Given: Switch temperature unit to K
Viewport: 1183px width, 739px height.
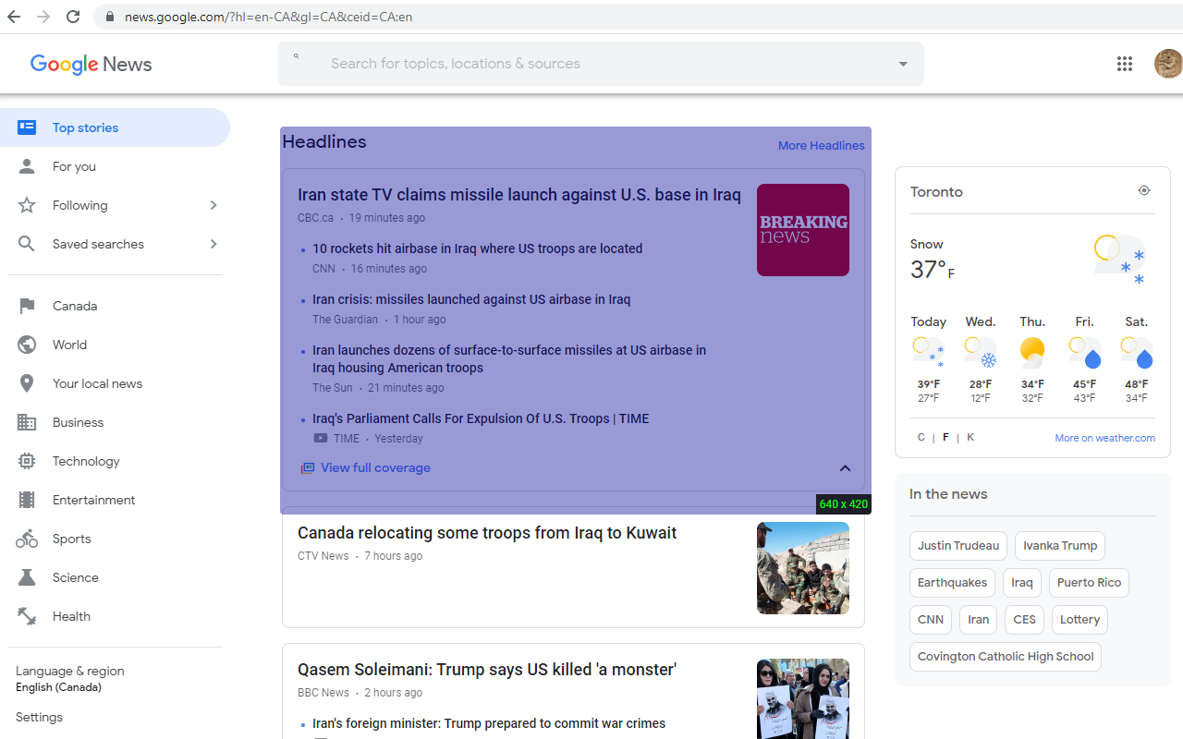Looking at the screenshot, I should coord(970,437).
